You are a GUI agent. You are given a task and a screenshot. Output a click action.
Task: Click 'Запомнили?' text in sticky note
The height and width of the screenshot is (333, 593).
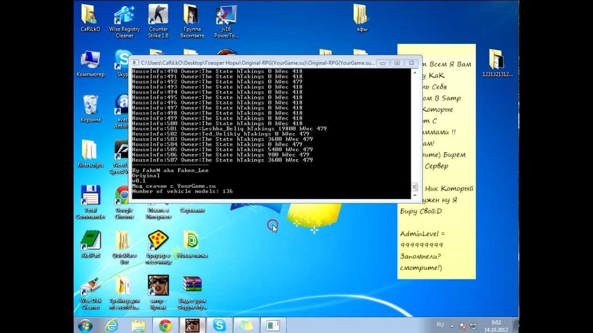pos(420,256)
